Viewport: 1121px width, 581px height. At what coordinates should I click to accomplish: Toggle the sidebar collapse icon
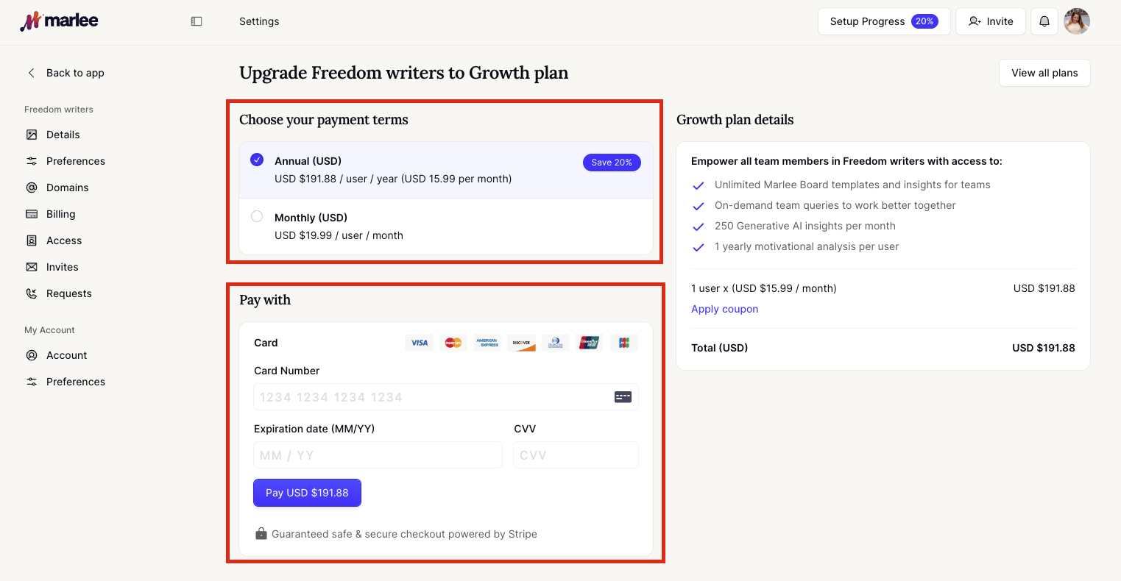click(x=197, y=21)
